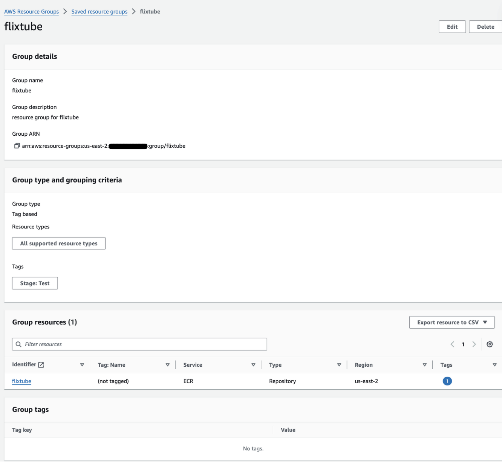Click flixtube breadcrumb current page text
The width and height of the screenshot is (502, 462).
coord(150,12)
